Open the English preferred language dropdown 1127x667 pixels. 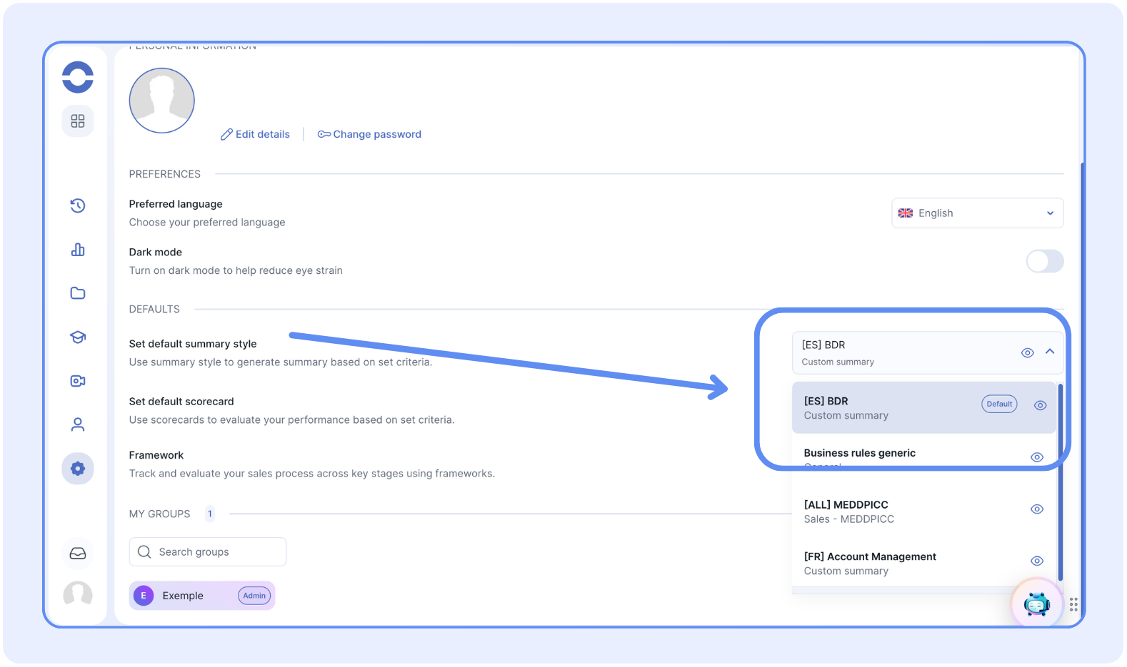pyautogui.click(x=976, y=213)
